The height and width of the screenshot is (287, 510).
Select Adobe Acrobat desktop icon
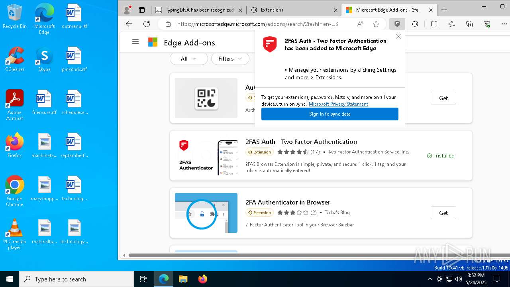(15, 105)
